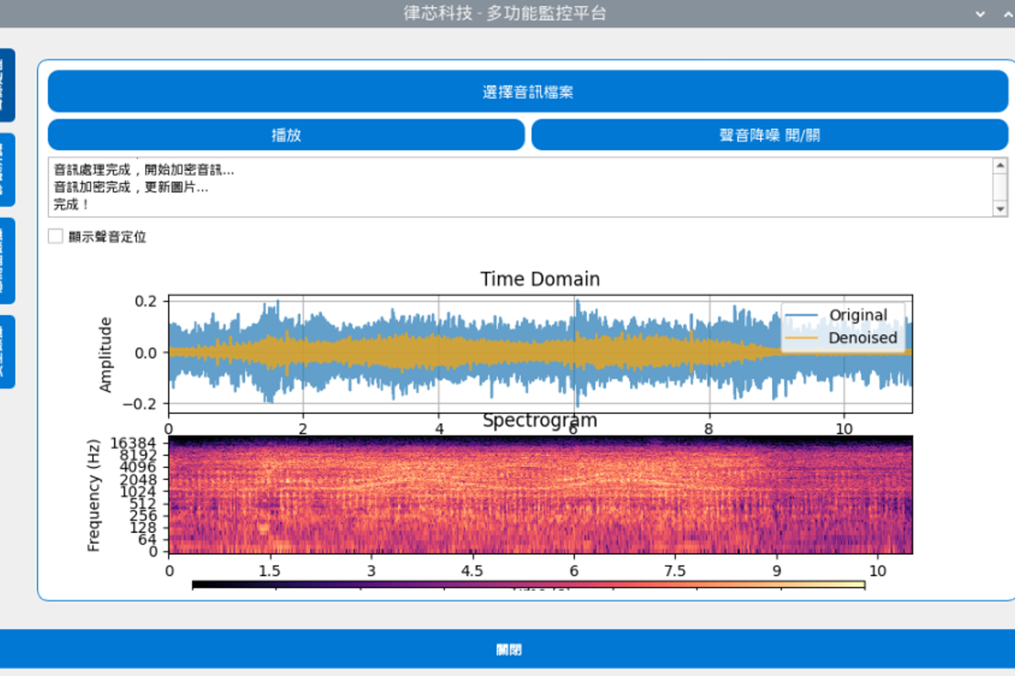Click the 律芯科技 window title bar
This screenshot has width=1015, height=676.
click(x=504, y=13)
